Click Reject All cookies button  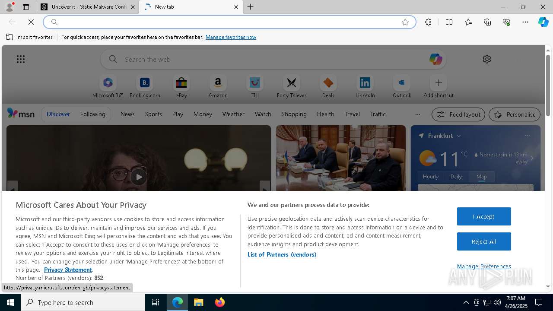click(484, 241)
